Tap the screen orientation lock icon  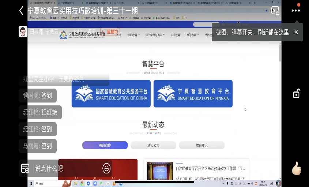(296, 94)
